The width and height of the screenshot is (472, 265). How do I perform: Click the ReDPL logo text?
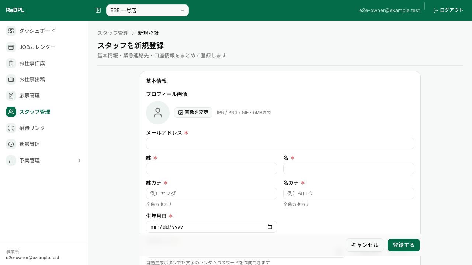point(15,10)
